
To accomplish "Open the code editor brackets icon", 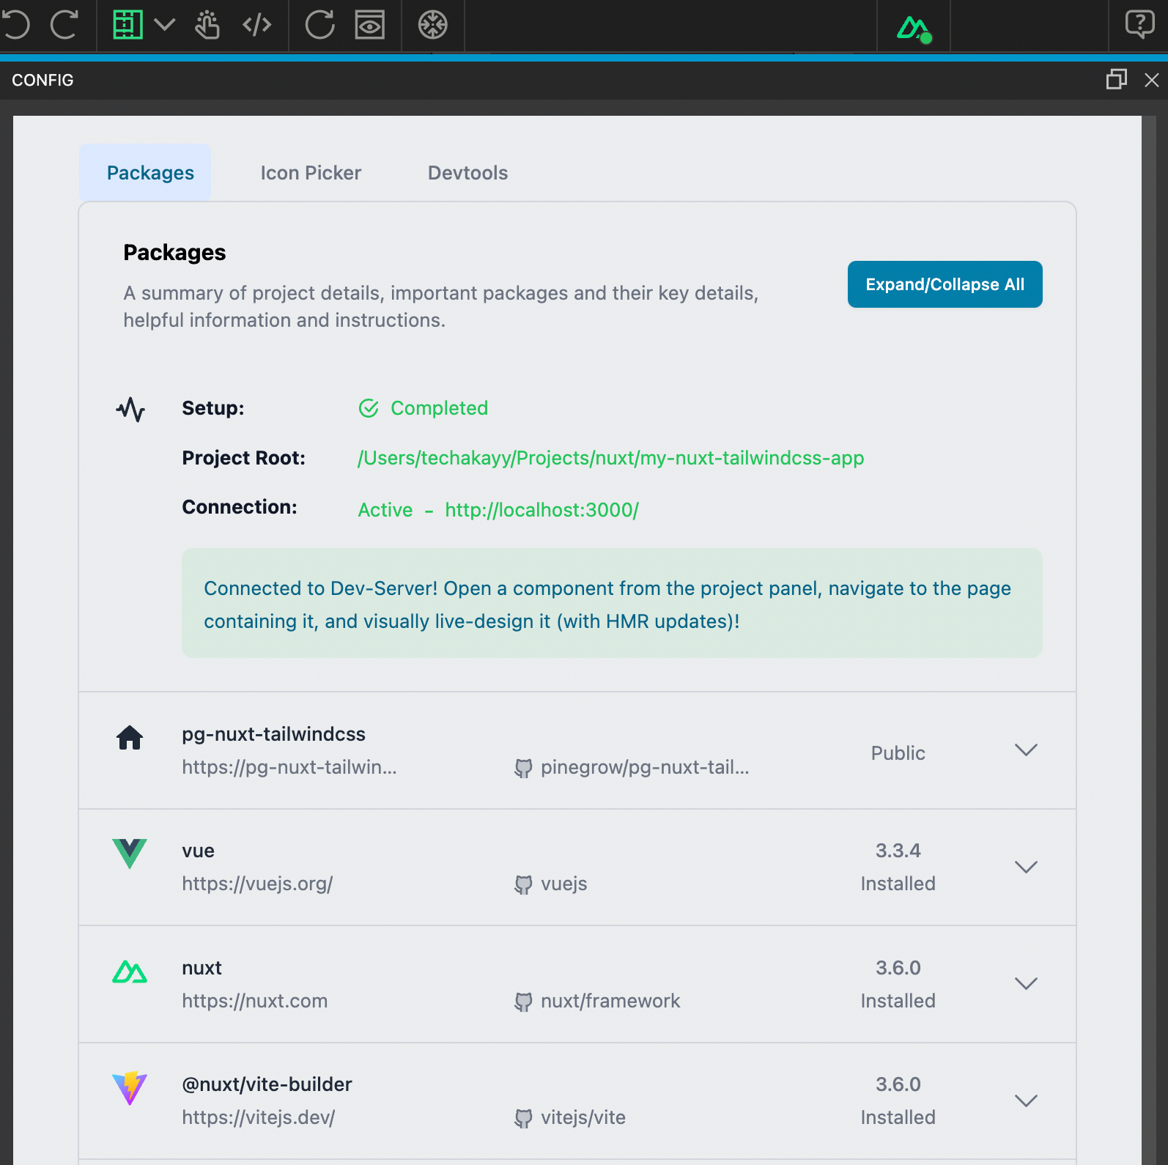I will (x=257, y=25).
